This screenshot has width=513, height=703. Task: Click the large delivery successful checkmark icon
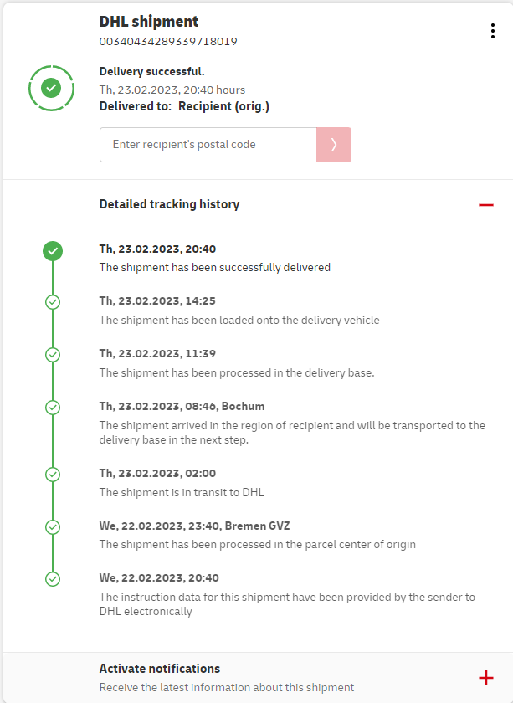(x=52, y=87)
